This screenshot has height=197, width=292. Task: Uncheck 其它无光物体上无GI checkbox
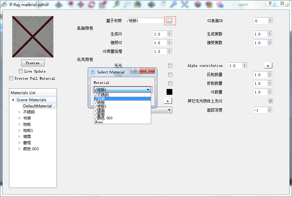[270, 101]
